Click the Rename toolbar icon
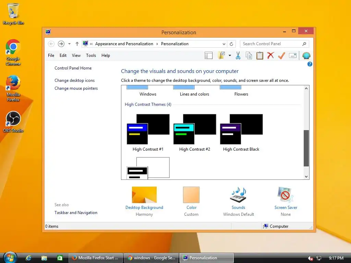This screenshot has height=263, width=351. pyautogui.click(x=293, y=55)
